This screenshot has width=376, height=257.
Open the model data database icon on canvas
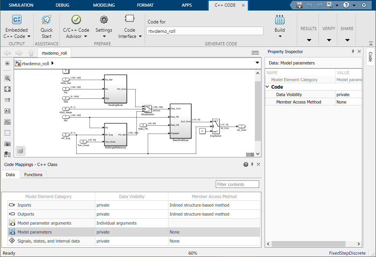[x=20, y=151]
